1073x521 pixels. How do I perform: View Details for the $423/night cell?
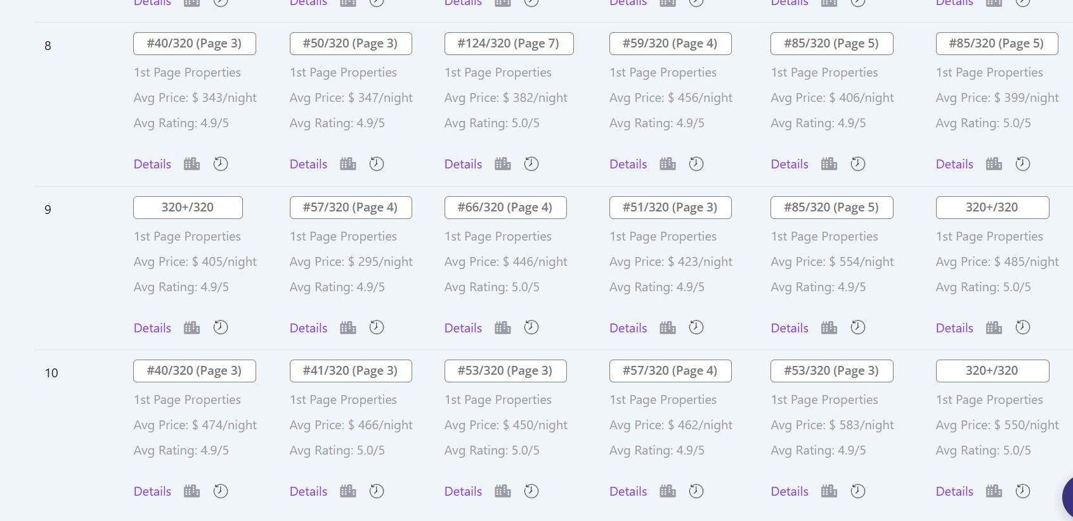pyautogui.click(x=628, y=328)
